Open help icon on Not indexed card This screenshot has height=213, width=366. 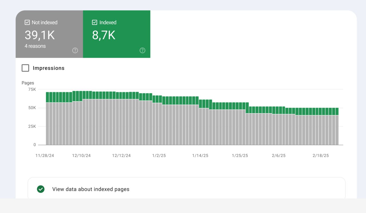[x=75, y=50]
